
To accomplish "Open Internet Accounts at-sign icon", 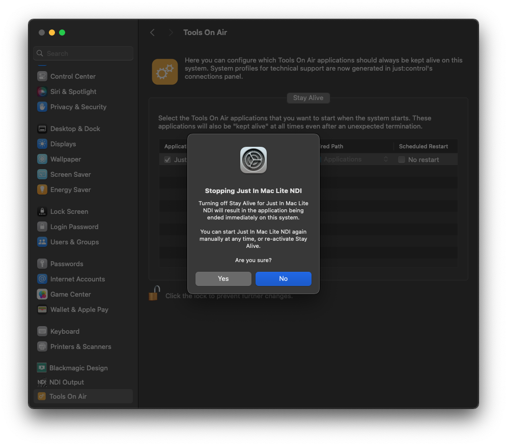I will (42, 279).
